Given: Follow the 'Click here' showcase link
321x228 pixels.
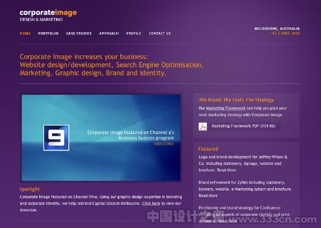Looking at the screenshot, I should [151, 204].
